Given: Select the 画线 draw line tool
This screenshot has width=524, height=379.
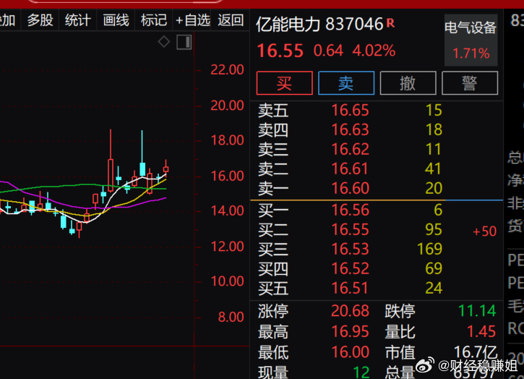Looking at the screenshot, I should 116,20.
